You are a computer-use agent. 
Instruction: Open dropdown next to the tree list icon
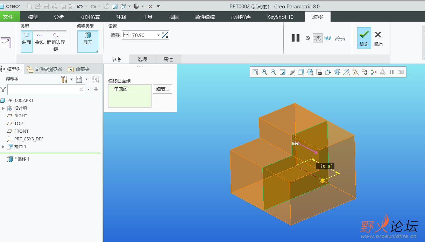pos(86,79)
